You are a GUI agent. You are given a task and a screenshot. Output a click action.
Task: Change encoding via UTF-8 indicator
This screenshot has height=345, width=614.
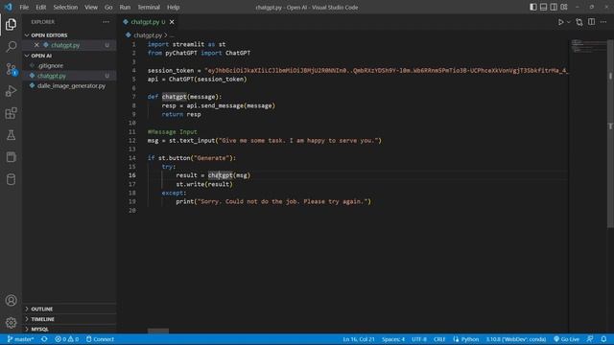pyautogui.click(x=419, y=339)
